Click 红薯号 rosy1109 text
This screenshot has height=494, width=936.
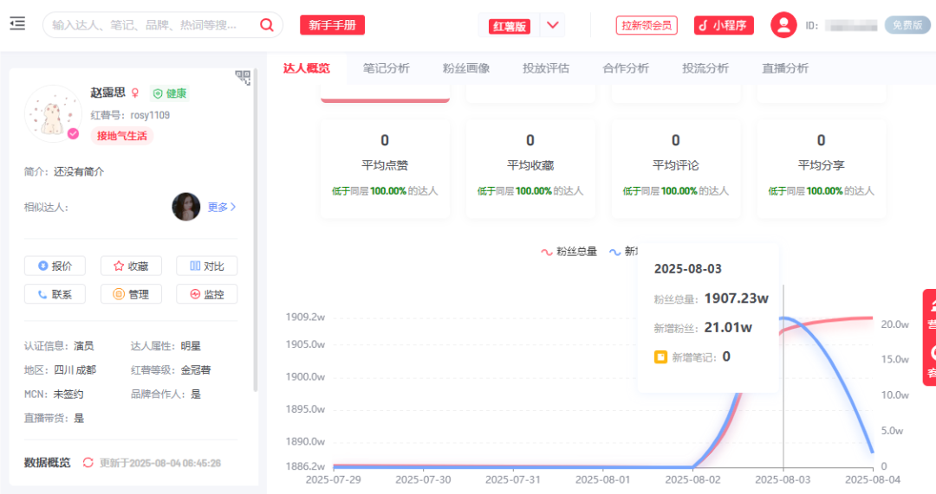tap(130, 115)
